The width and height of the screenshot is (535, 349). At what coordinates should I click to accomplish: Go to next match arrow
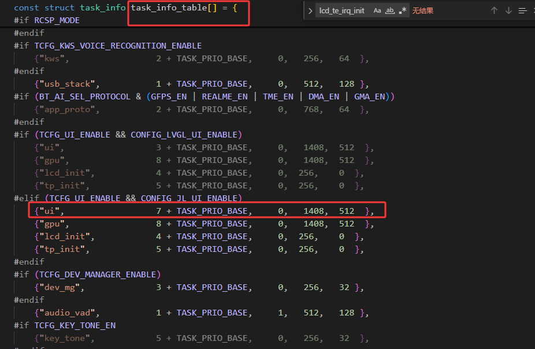(508, 10)
